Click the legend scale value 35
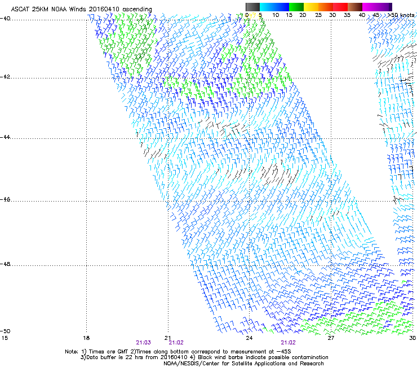417x367 pixels. [x=347, y=15]
